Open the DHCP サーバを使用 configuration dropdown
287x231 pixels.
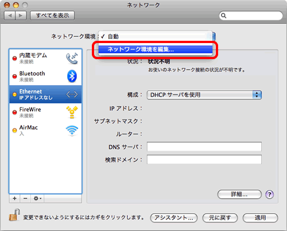(x=204, y=95)
